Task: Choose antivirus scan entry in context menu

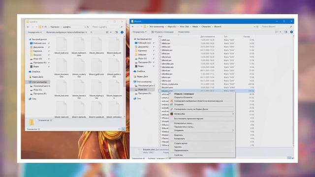Action: coord(202,101)
